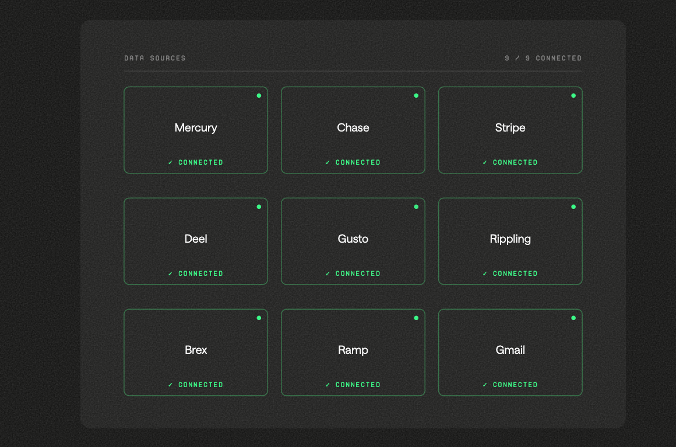Click the Connected checkmark under Gusto
676x447 pixels.
[x=328, y=274]
